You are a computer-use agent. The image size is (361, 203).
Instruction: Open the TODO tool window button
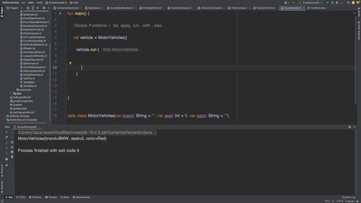21,197
